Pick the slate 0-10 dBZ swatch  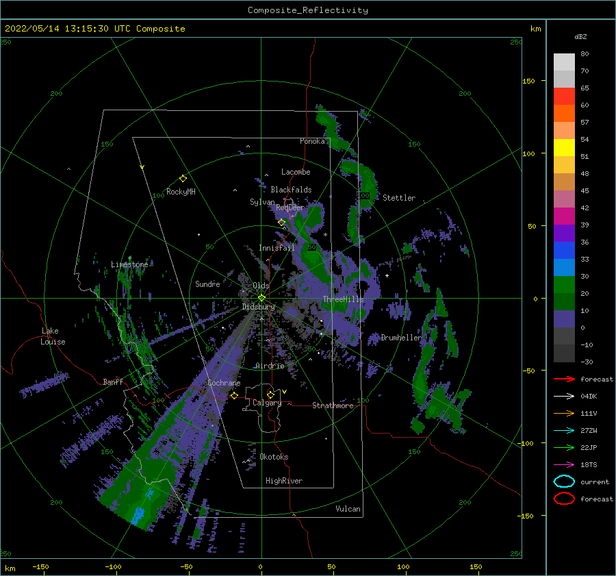[564, 319]
